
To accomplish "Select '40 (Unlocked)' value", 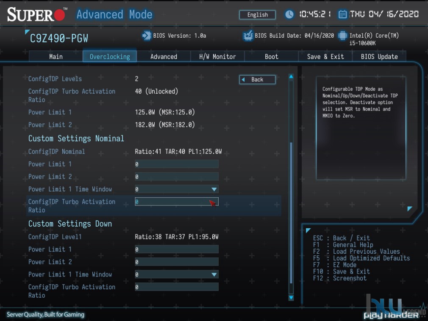I will pos(156,91).
